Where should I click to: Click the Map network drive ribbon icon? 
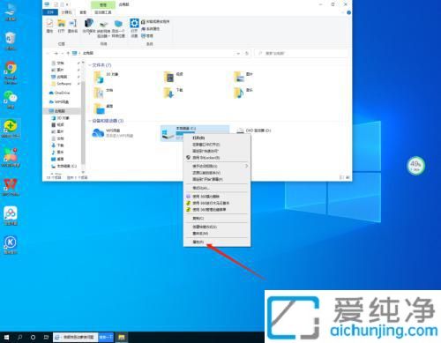click(x=103, y=28)
